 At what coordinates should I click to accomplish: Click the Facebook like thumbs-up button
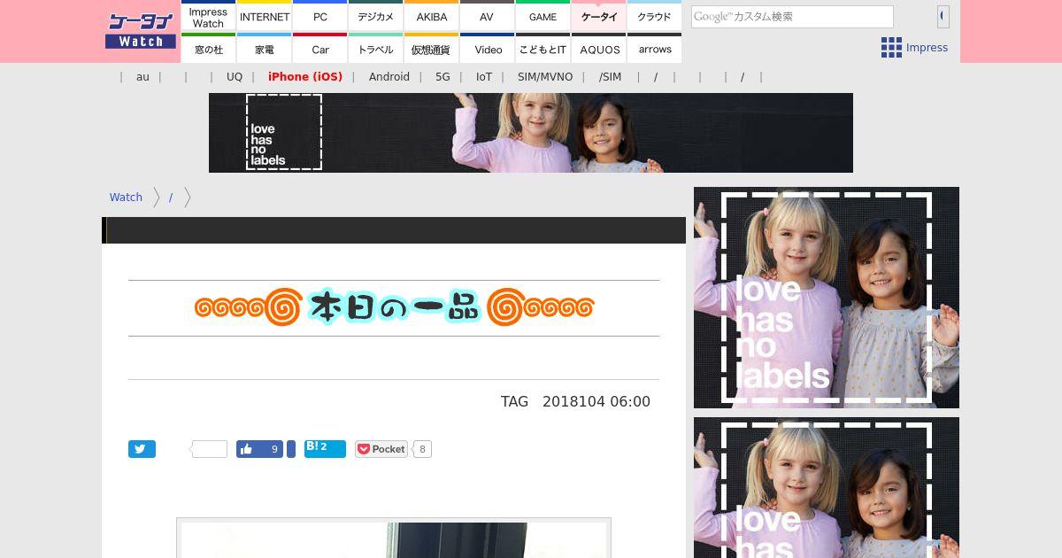click(x=259, y=449)
